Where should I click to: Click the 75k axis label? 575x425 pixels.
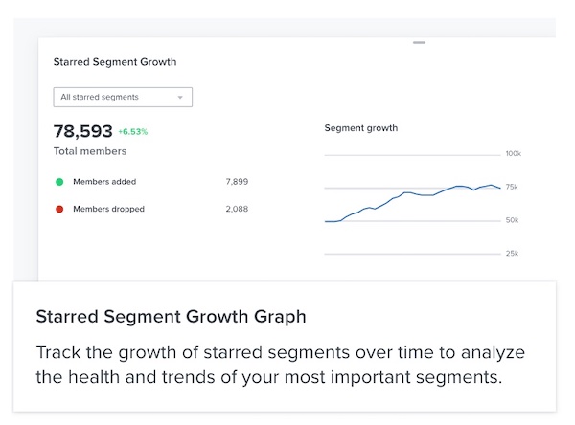(513, 187)
